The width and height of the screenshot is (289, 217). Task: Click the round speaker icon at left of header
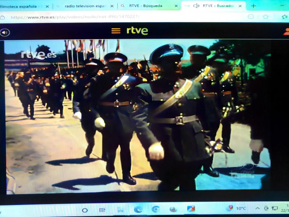[x=5, y=33]
